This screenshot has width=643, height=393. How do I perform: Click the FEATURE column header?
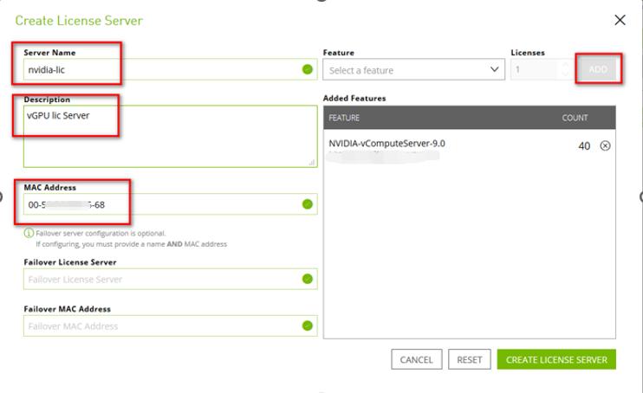344,118
